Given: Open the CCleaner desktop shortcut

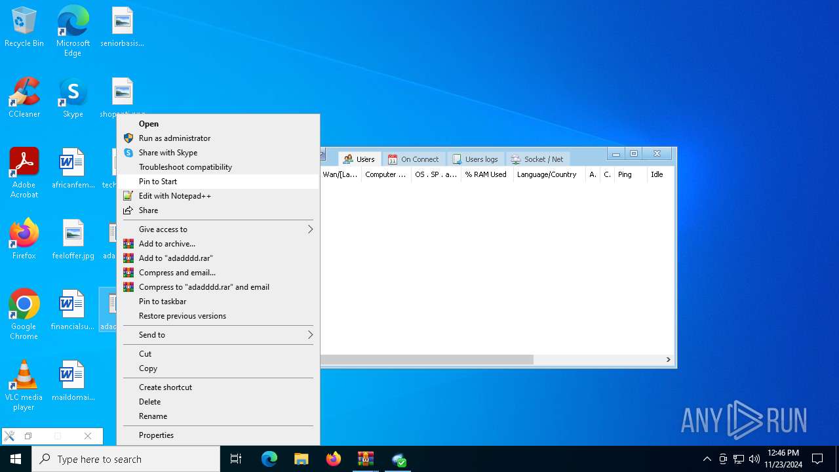Looking at the screenshot, I should pyautogui.click(x=24, y=98).
